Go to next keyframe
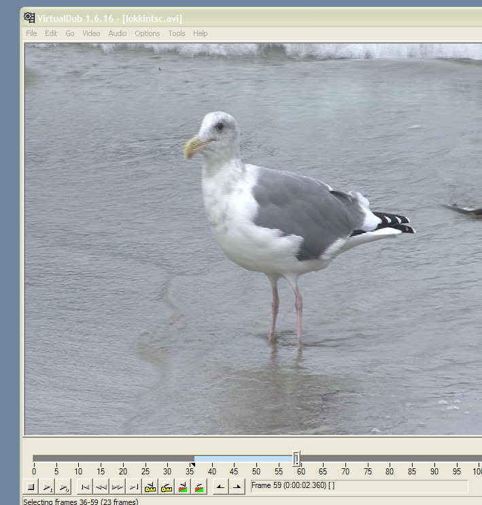Image resolution: width=482 pixels, height=505 pixels. 167,487
